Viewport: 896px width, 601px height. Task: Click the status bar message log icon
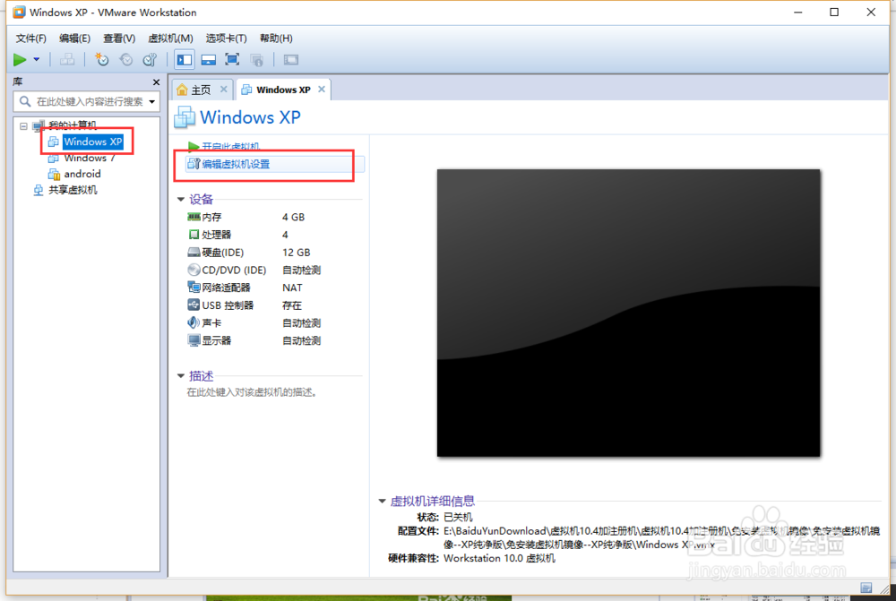[x=866, y=588]
